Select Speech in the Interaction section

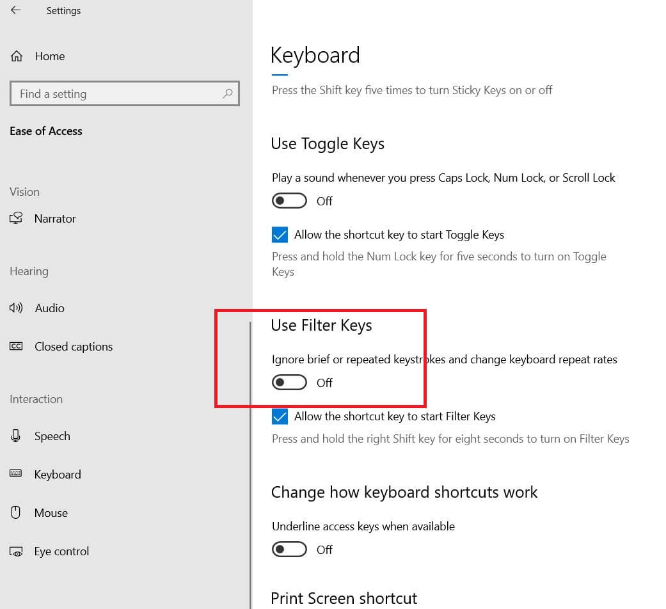[52, 436]
